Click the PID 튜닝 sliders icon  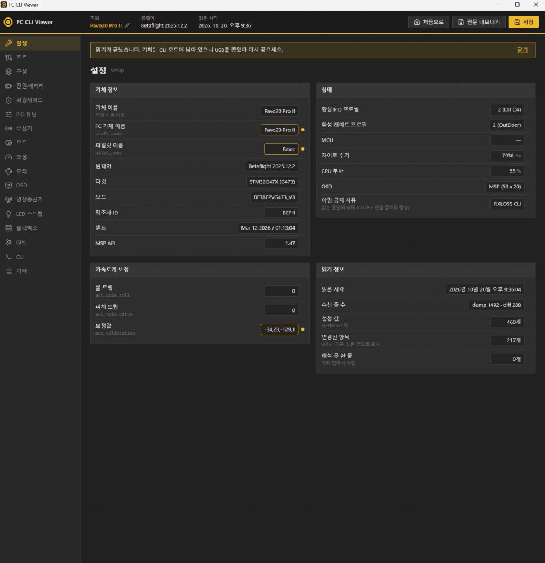click(8, 115)
